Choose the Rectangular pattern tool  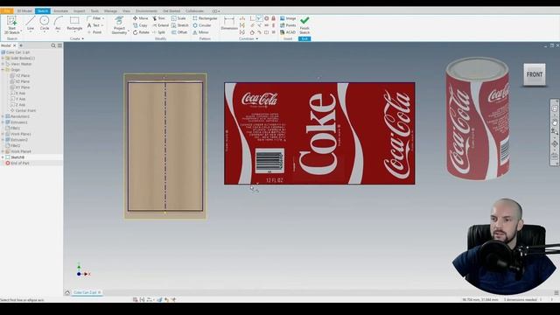[x=205, y=18]
